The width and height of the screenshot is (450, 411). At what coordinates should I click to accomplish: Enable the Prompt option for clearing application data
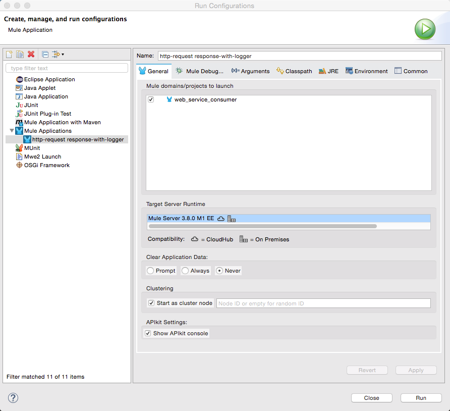pos(151,270)
